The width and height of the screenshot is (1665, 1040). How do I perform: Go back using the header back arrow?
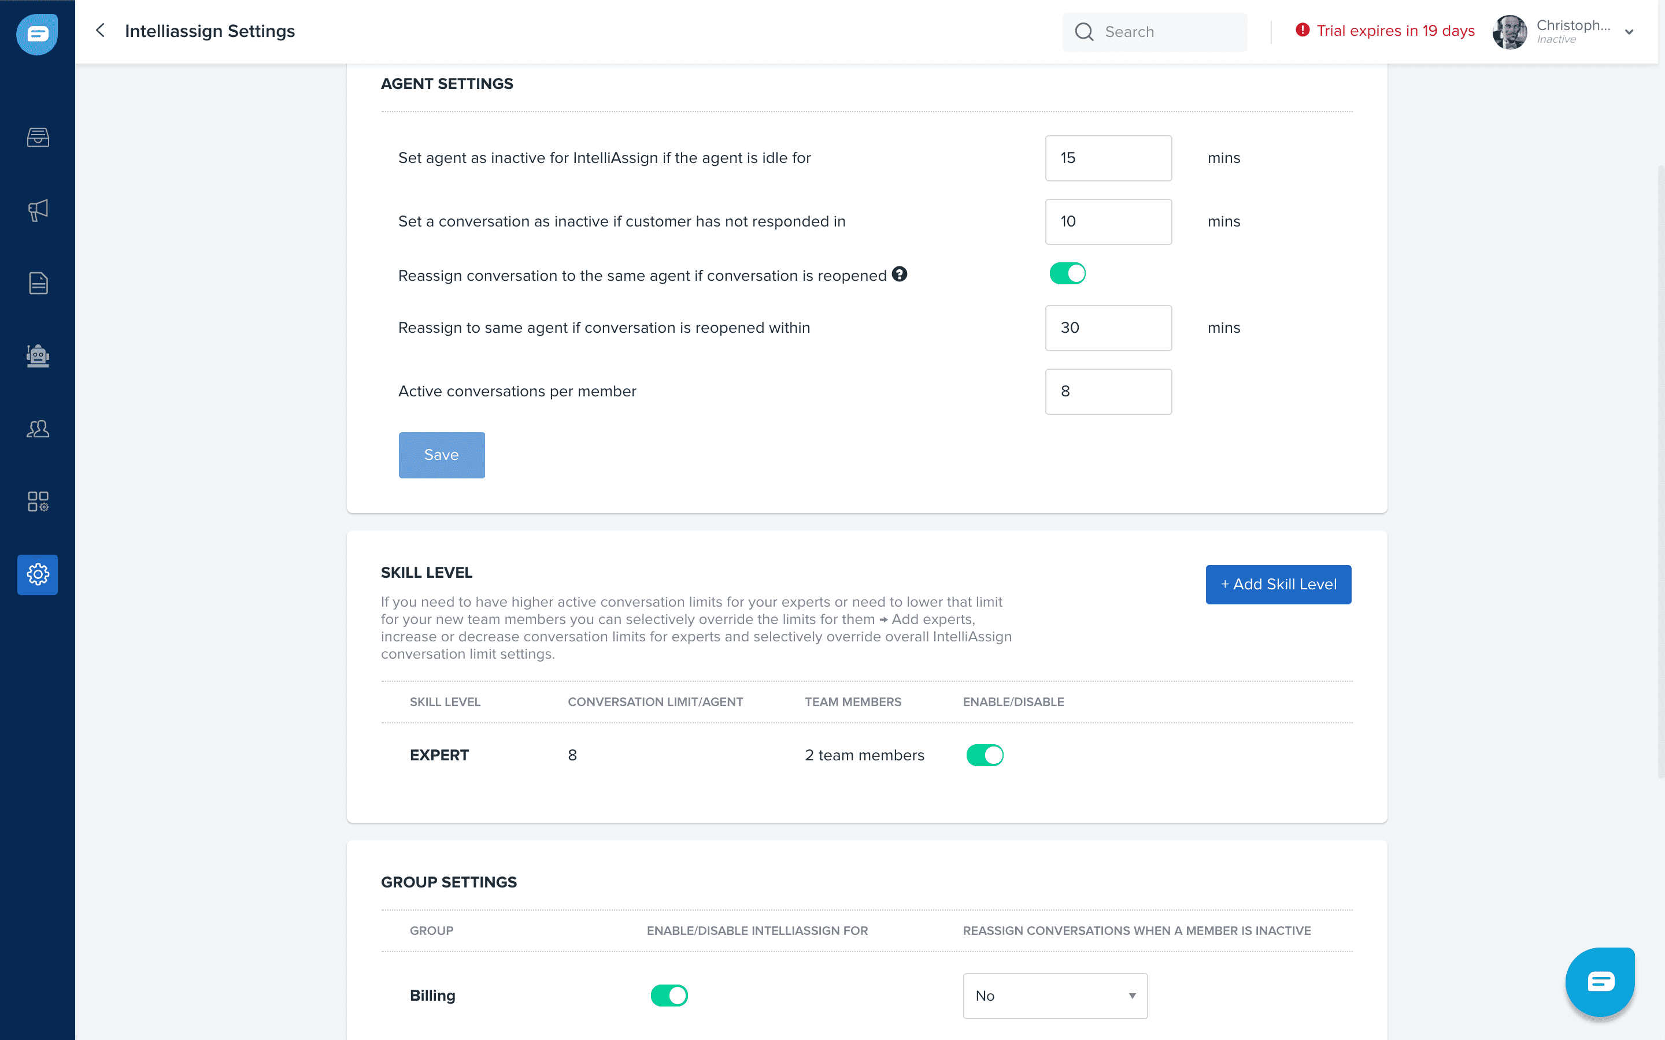pyautogui.click(x=101, y=31)
